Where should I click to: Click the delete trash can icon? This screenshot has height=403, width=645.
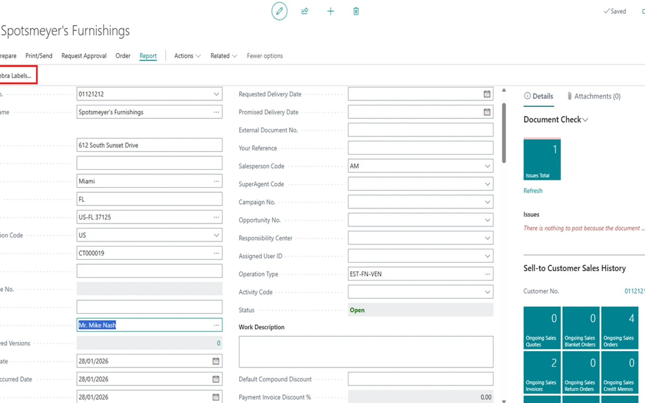(x=356, y=11)
